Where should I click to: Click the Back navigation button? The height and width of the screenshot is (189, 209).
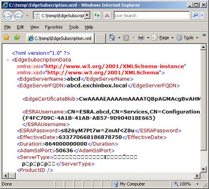point(7,16)
